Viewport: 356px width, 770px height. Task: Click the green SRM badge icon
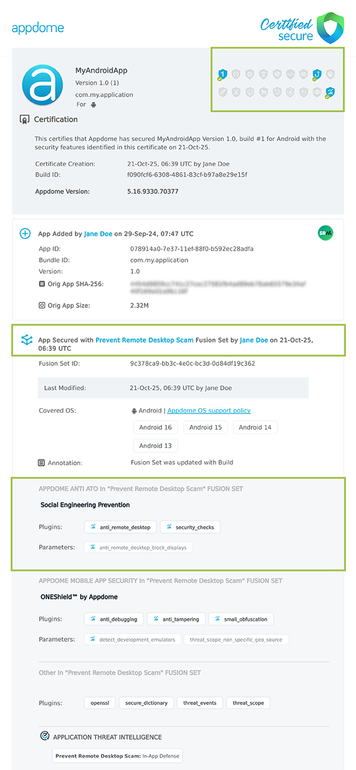[x=325, y=234]
